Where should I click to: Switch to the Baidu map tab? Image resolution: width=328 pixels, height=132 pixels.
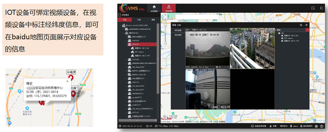click(x=169, y=8)
